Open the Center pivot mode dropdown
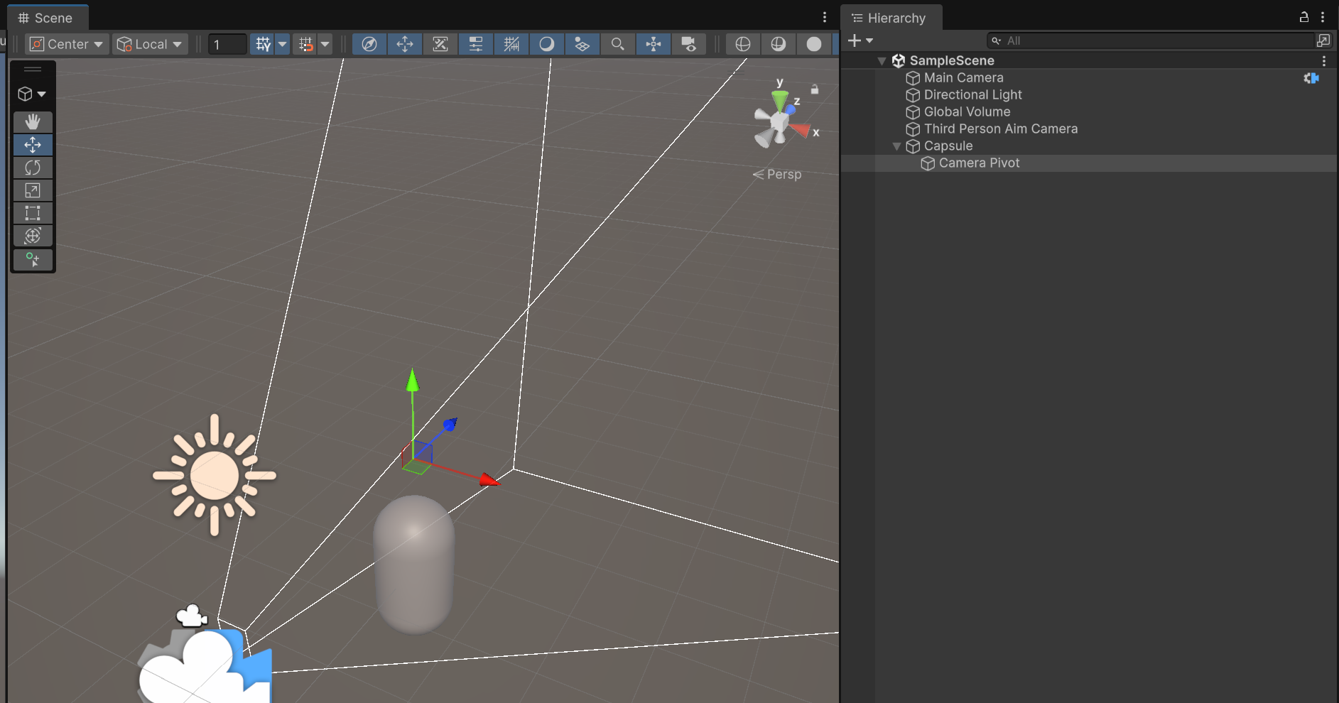Image resolution: width=1339 pixels, height=703 pixels. [67, 44]
